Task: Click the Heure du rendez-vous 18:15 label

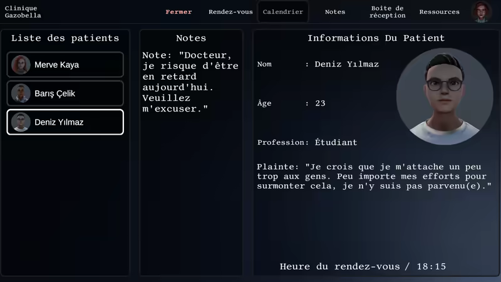Action: (x=363, y=266)
